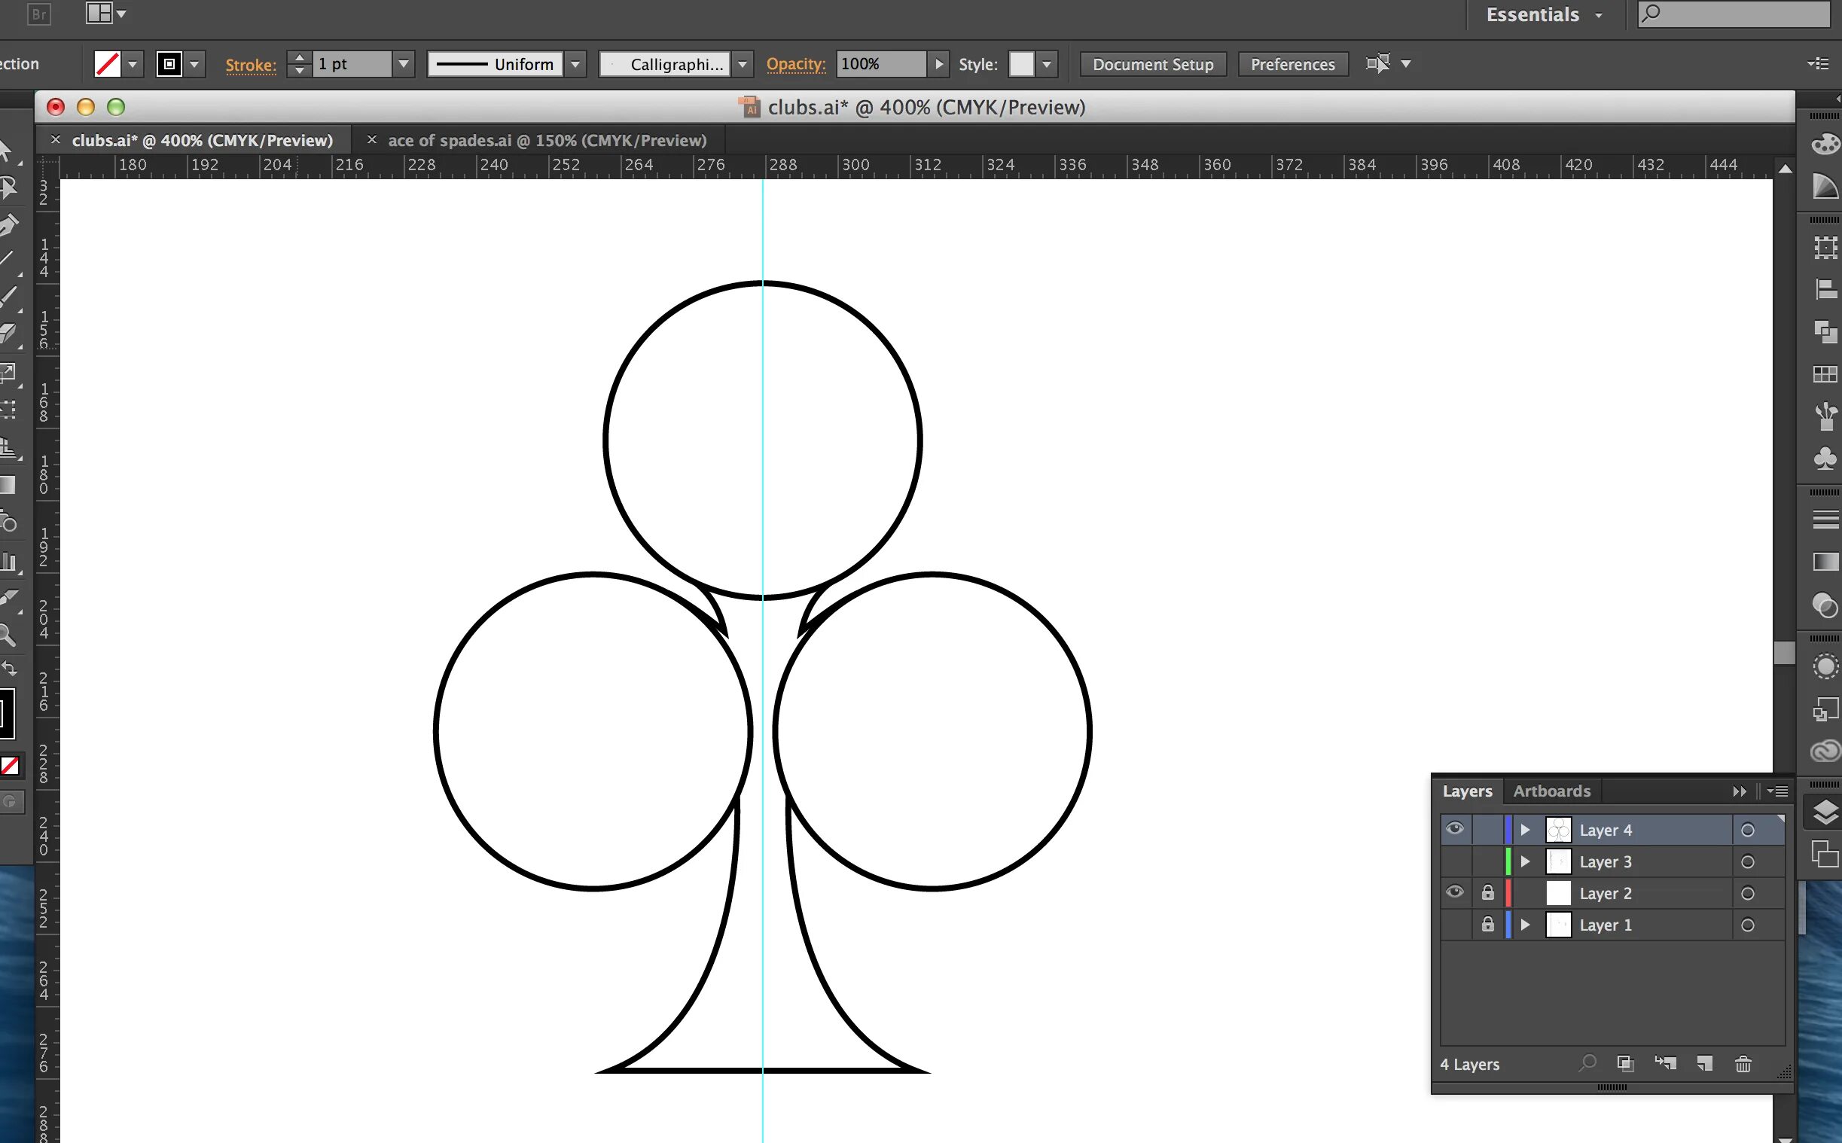Viewport: 1842px width, 1143px height.
Task: Click the Preferences button
Action: tap(1292, 64)
